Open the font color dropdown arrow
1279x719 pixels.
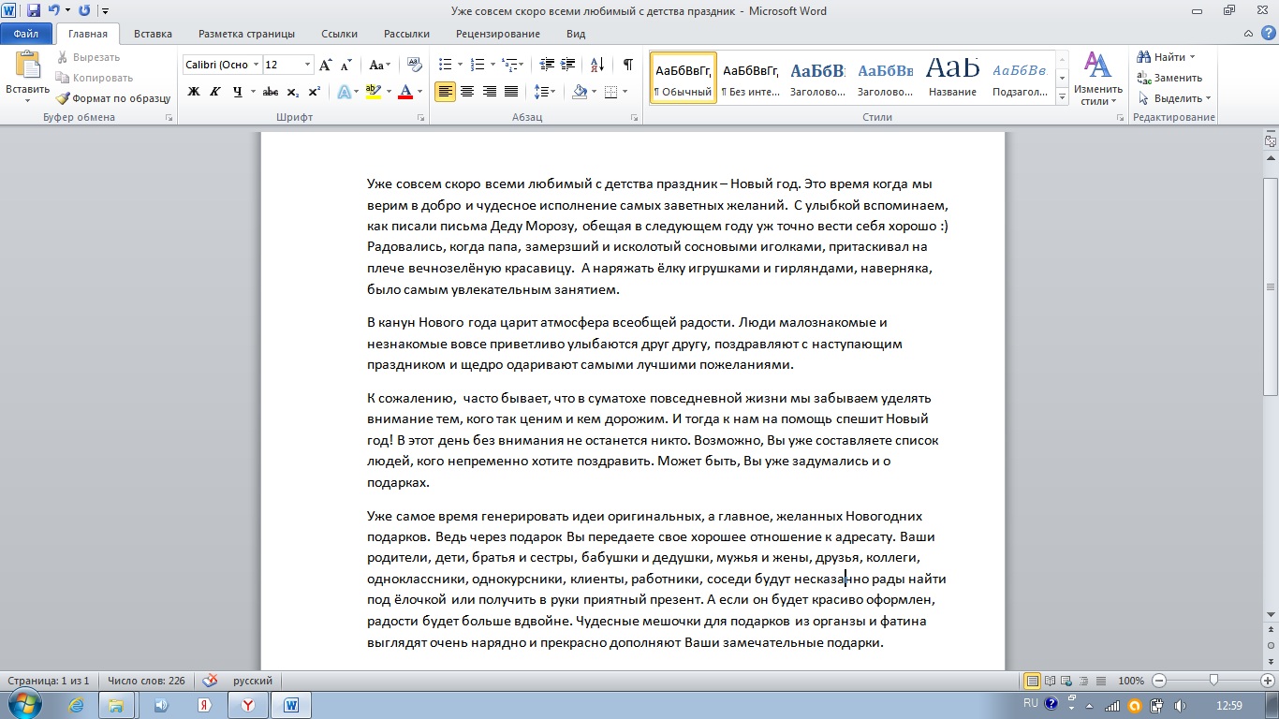419,92
